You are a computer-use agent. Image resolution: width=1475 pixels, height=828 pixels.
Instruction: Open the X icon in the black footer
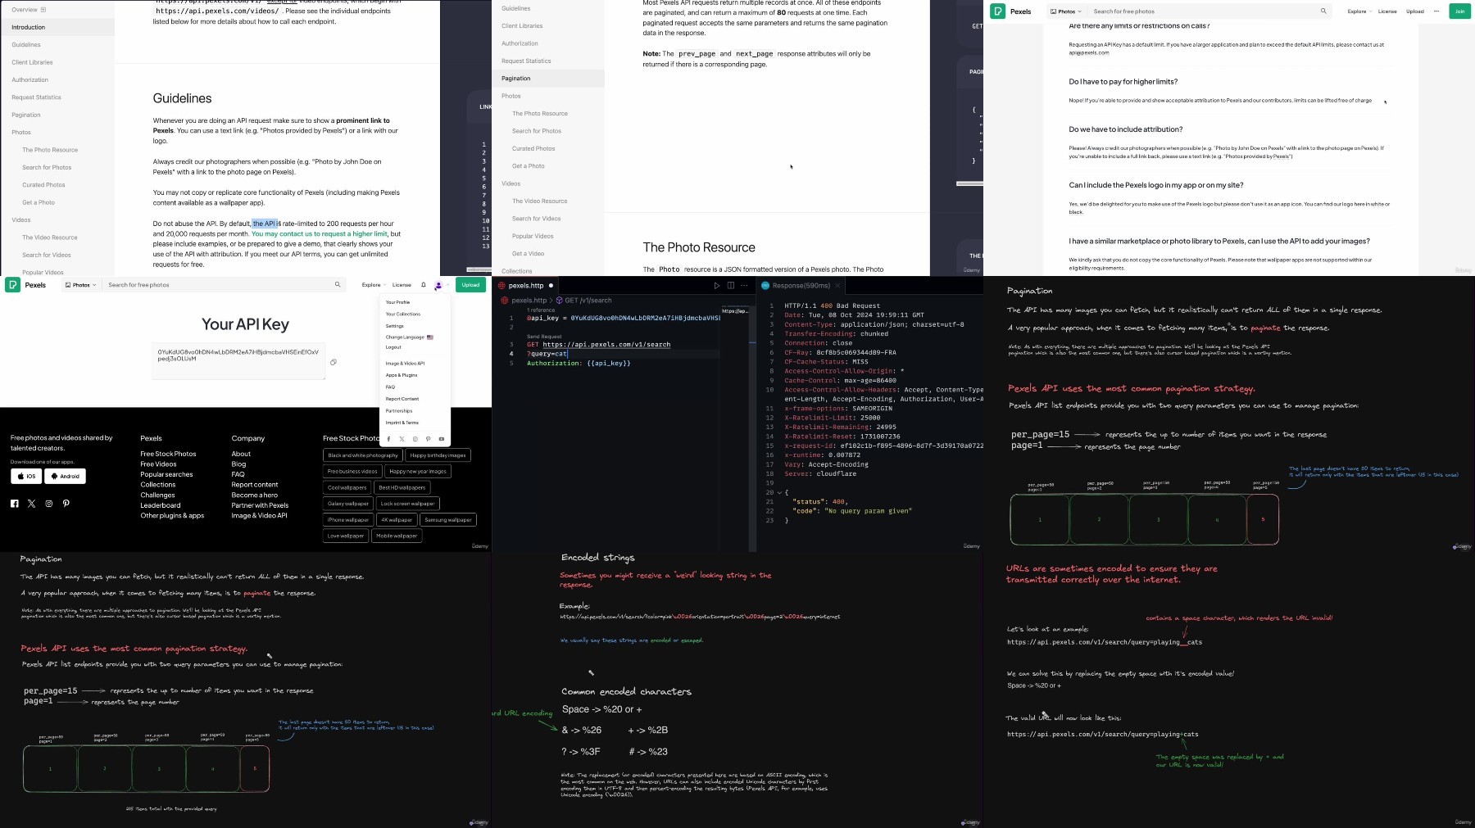point(31,504)
